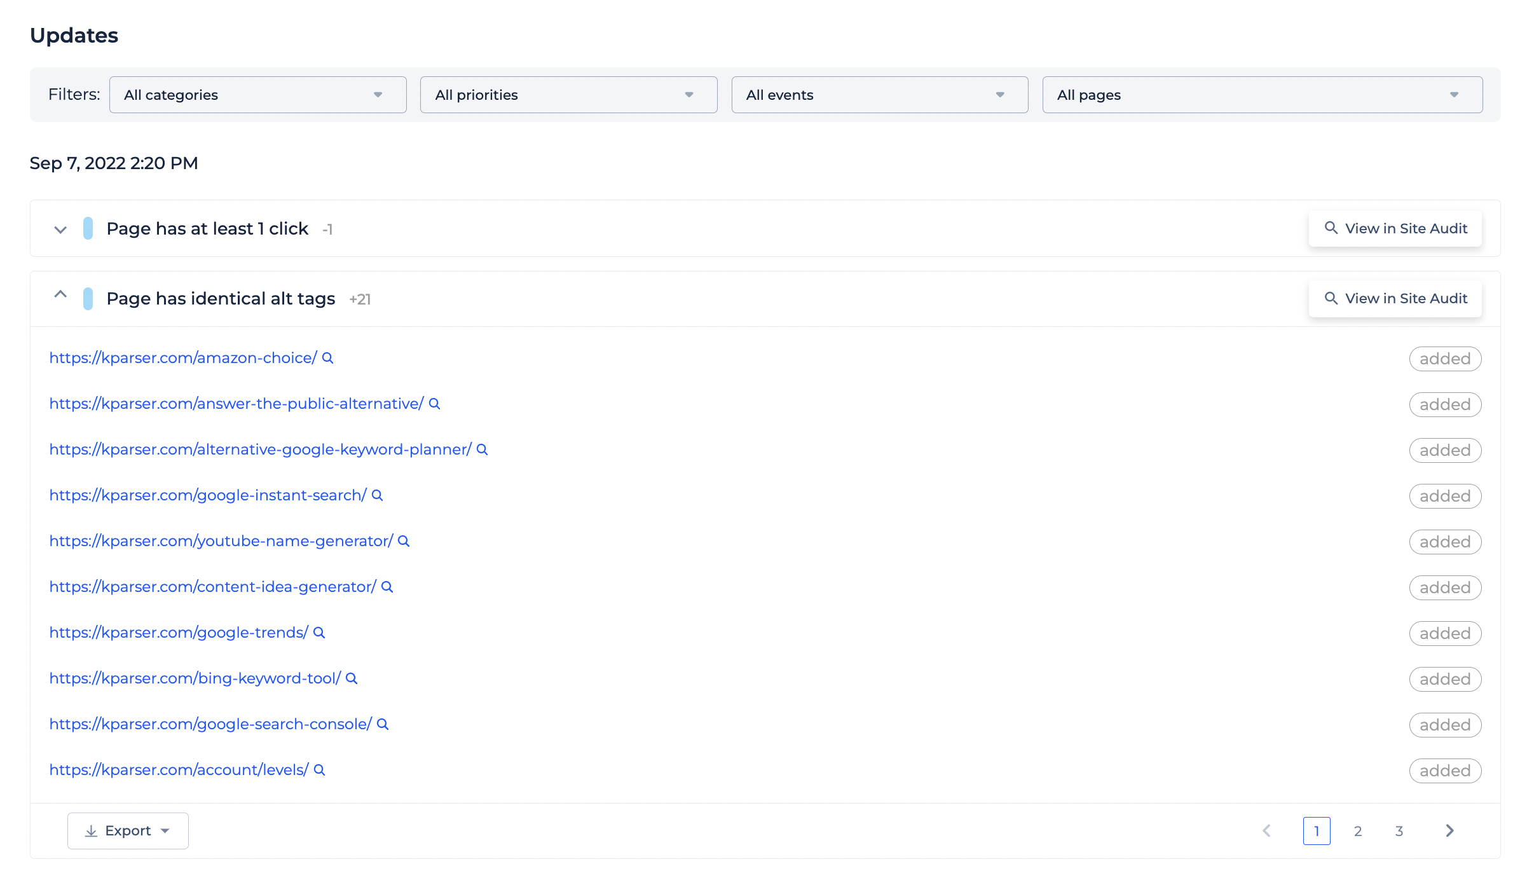Open the All events filter dropdown
The image size is (1527, 885).
880,95
